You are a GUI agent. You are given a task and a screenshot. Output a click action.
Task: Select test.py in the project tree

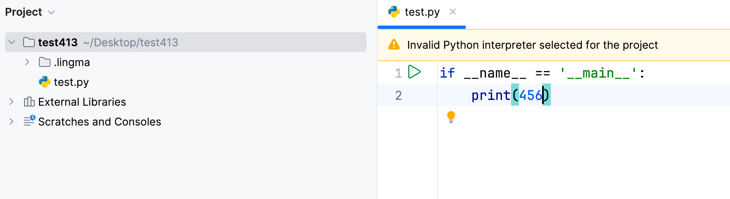pyautogui.click(x=71, y=82)
